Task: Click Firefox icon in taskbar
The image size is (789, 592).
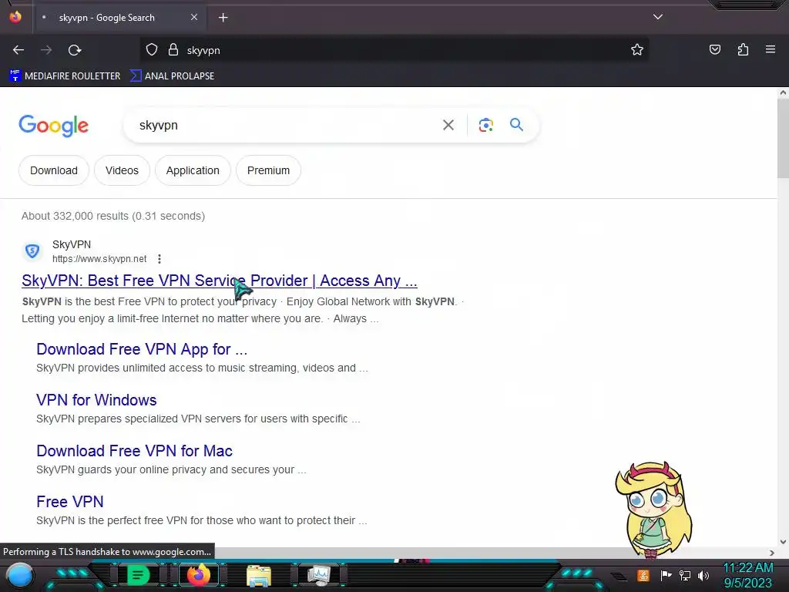Action: (x=198, y=575)
